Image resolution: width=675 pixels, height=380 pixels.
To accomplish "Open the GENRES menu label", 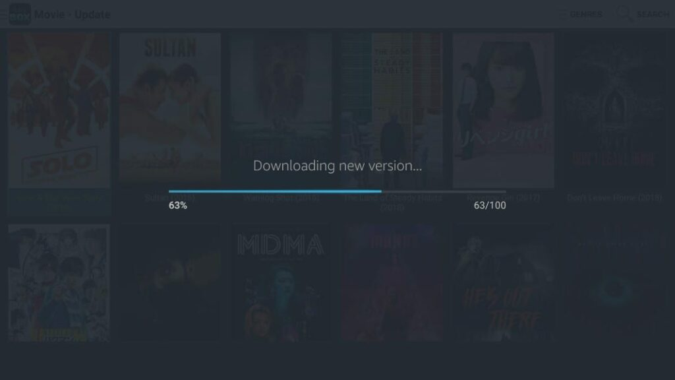I will pos(586,15).
